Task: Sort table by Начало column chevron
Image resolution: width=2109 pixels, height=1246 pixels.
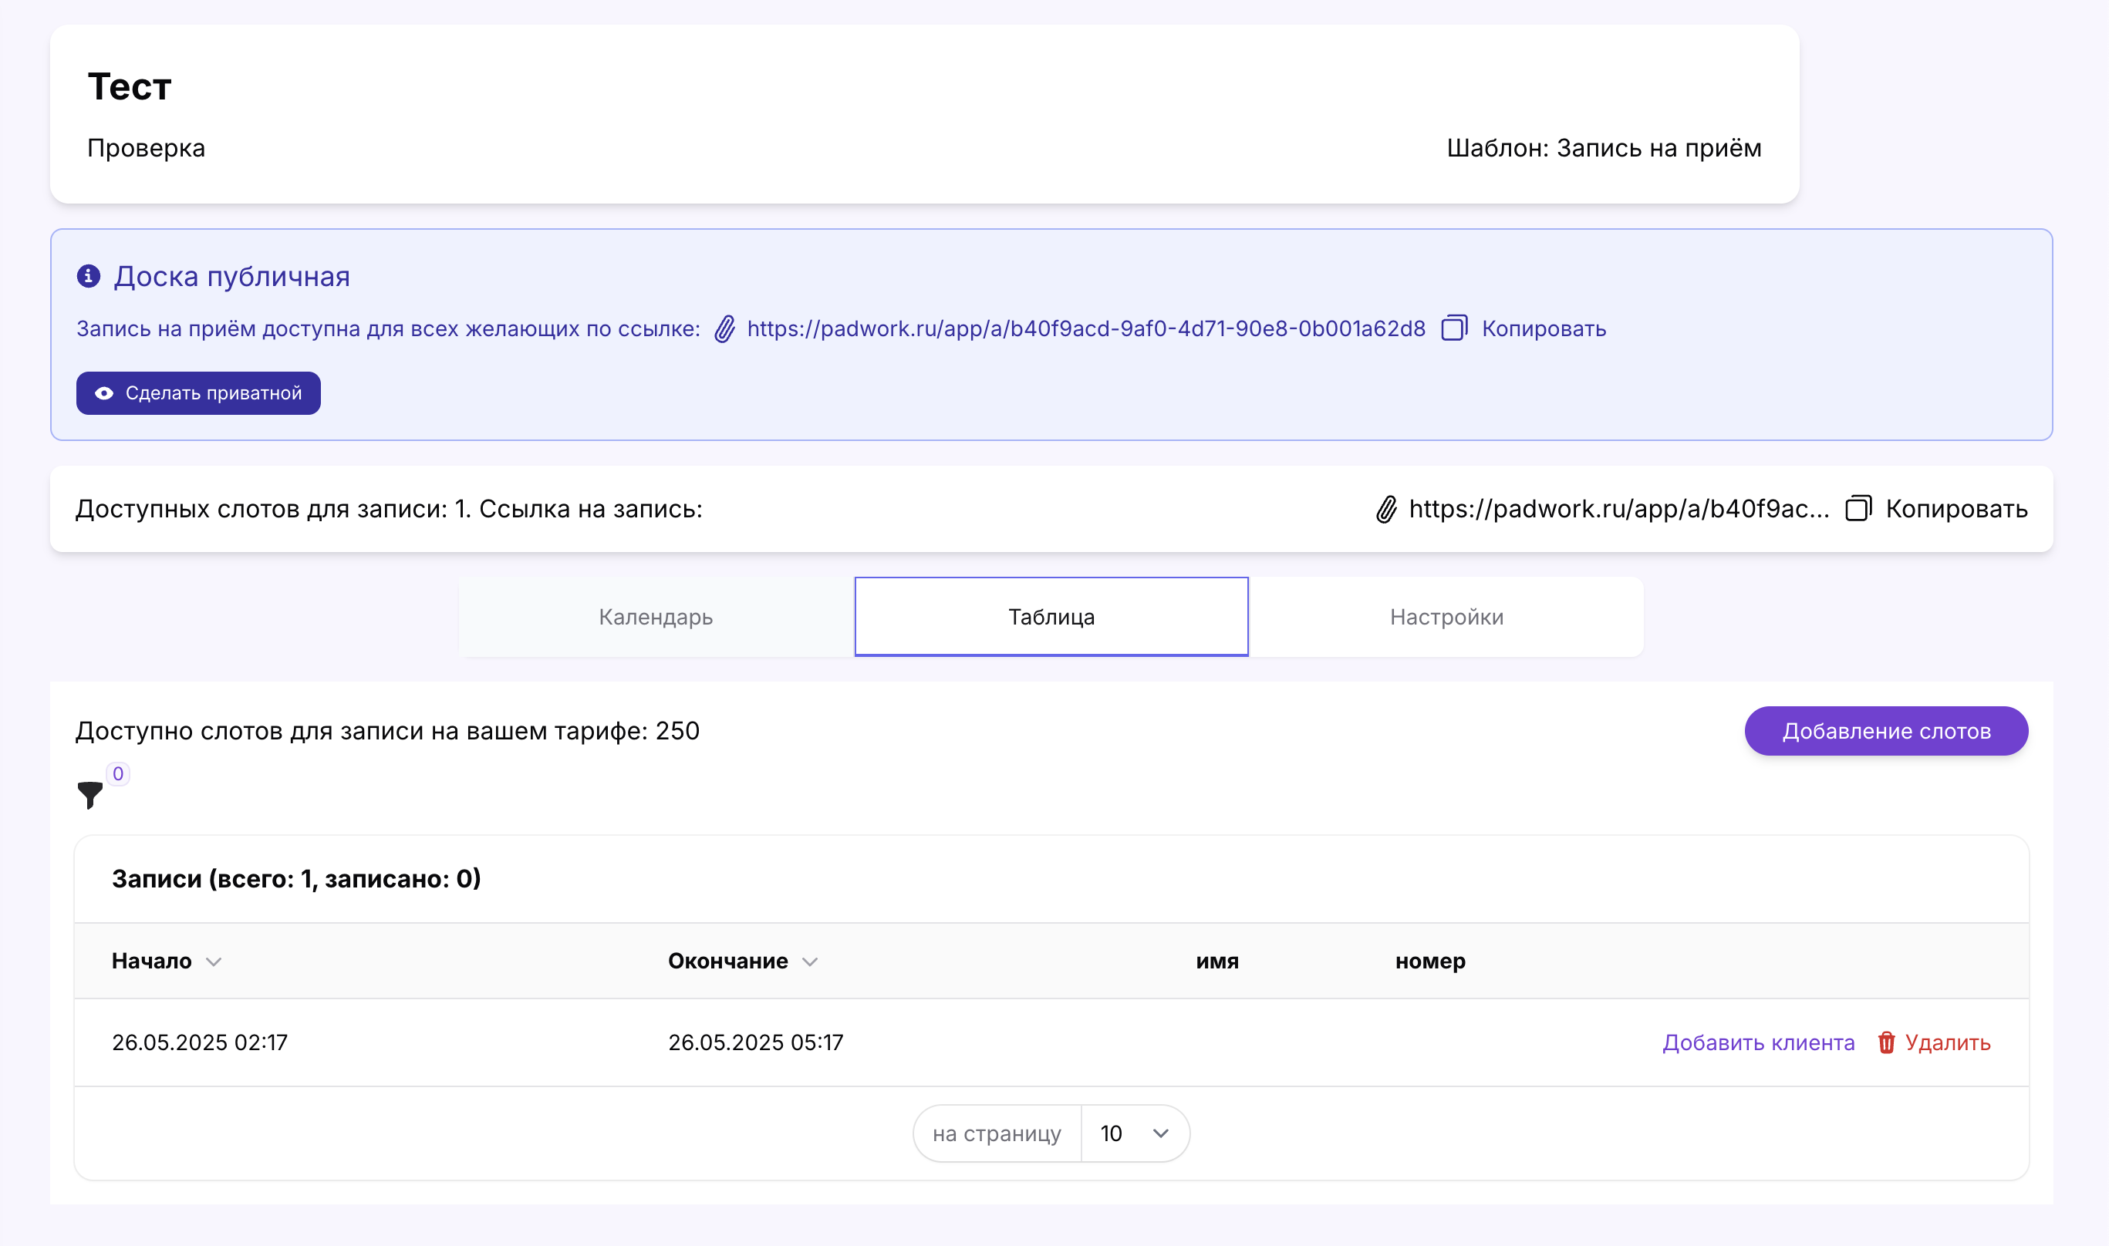Action: point(214,961)
